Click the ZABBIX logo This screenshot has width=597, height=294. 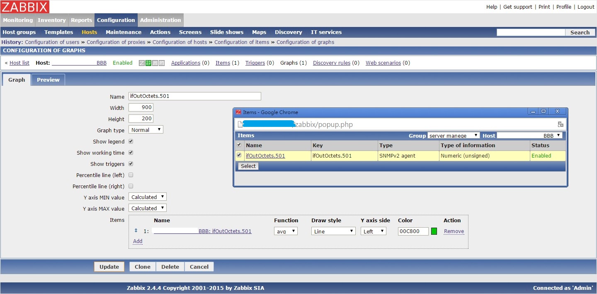[x=25, y=7]
